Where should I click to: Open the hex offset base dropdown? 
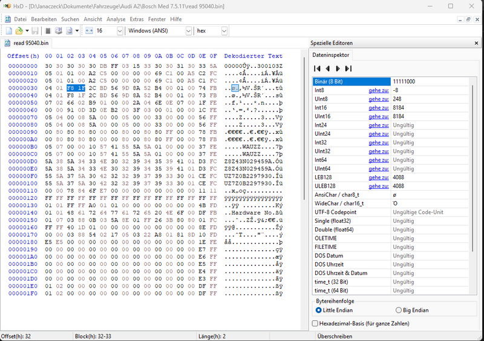pos(224,30)
